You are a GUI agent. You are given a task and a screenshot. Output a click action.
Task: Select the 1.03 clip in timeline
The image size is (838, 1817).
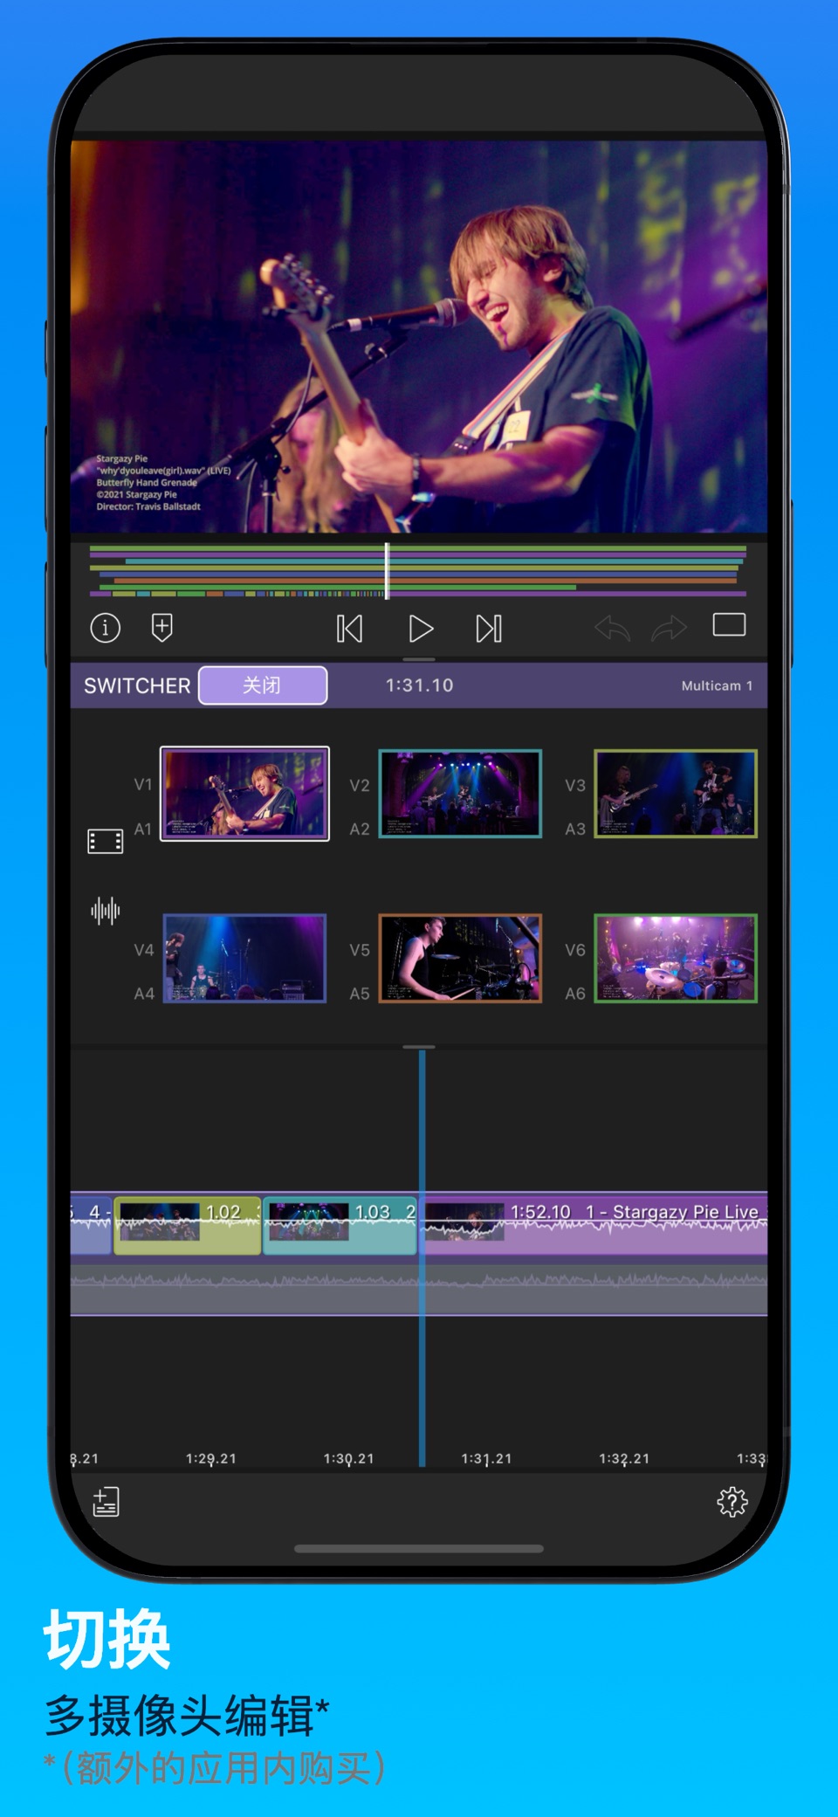(x=340, y=1225)
